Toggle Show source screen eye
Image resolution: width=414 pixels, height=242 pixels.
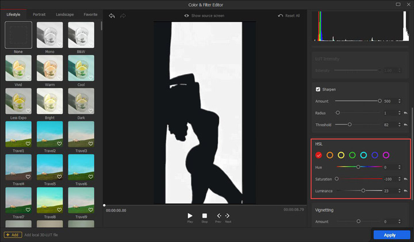coord(187,16)
